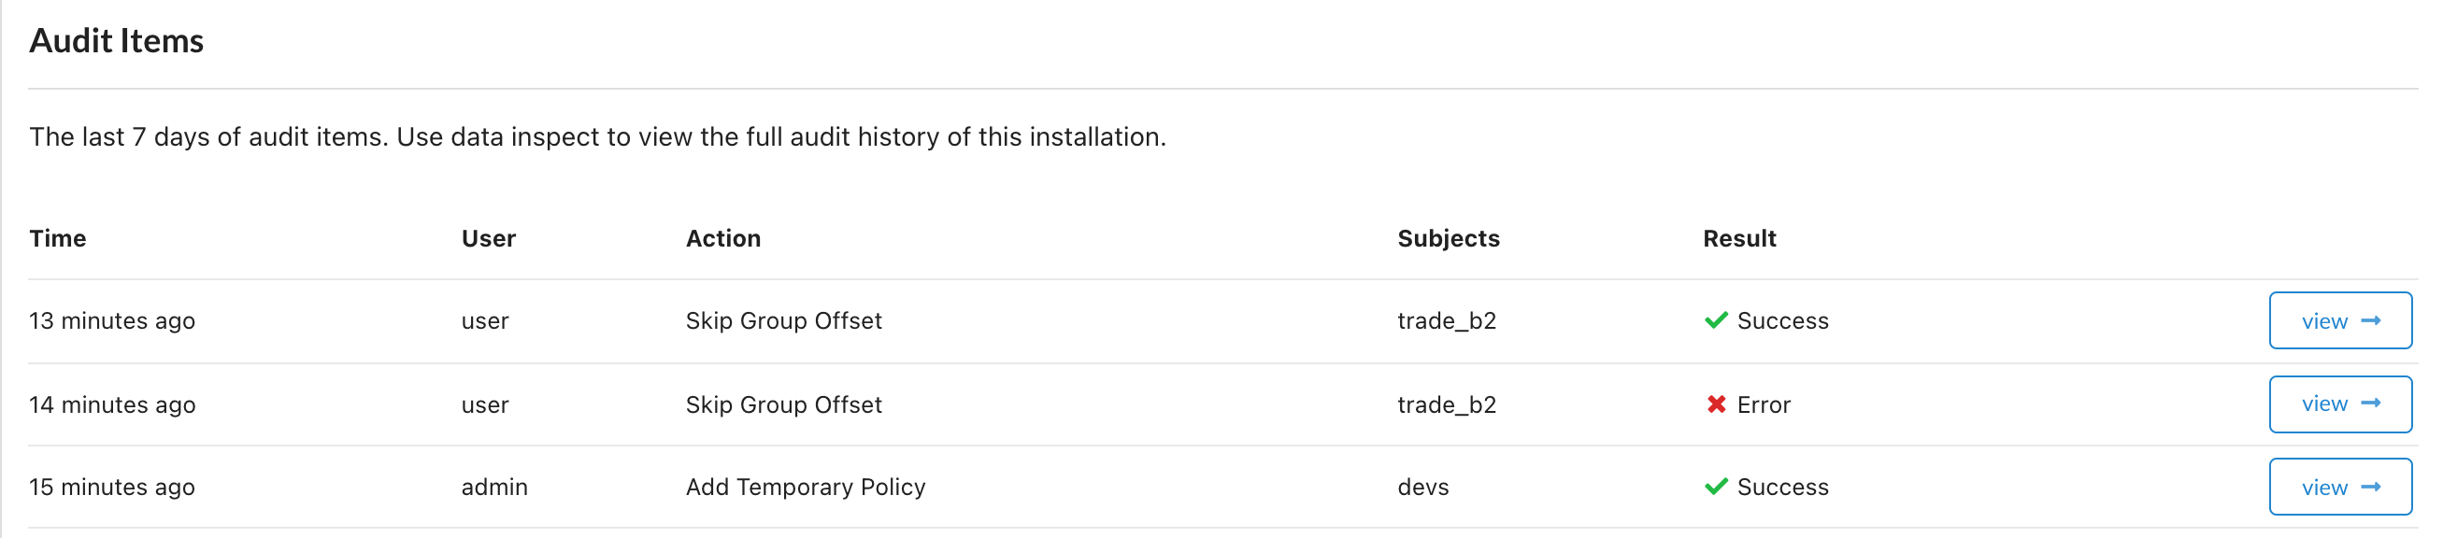
Task: Click the red X error icon
Action: pos(1716,404)
